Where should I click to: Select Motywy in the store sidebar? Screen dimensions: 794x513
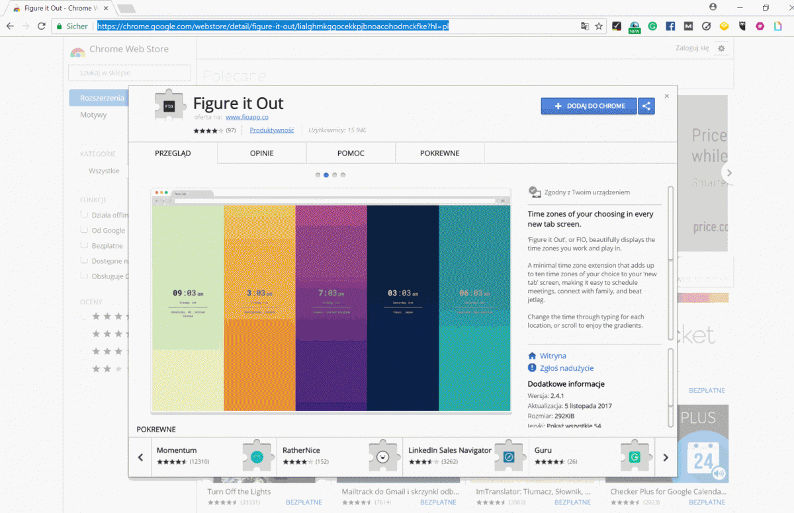(x=93, y=115)
